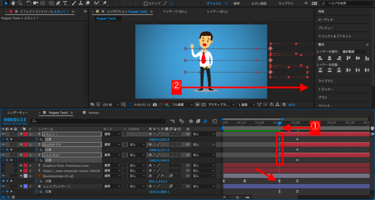Hide the よろしく！ layer with eye icon

coord(3,134)
